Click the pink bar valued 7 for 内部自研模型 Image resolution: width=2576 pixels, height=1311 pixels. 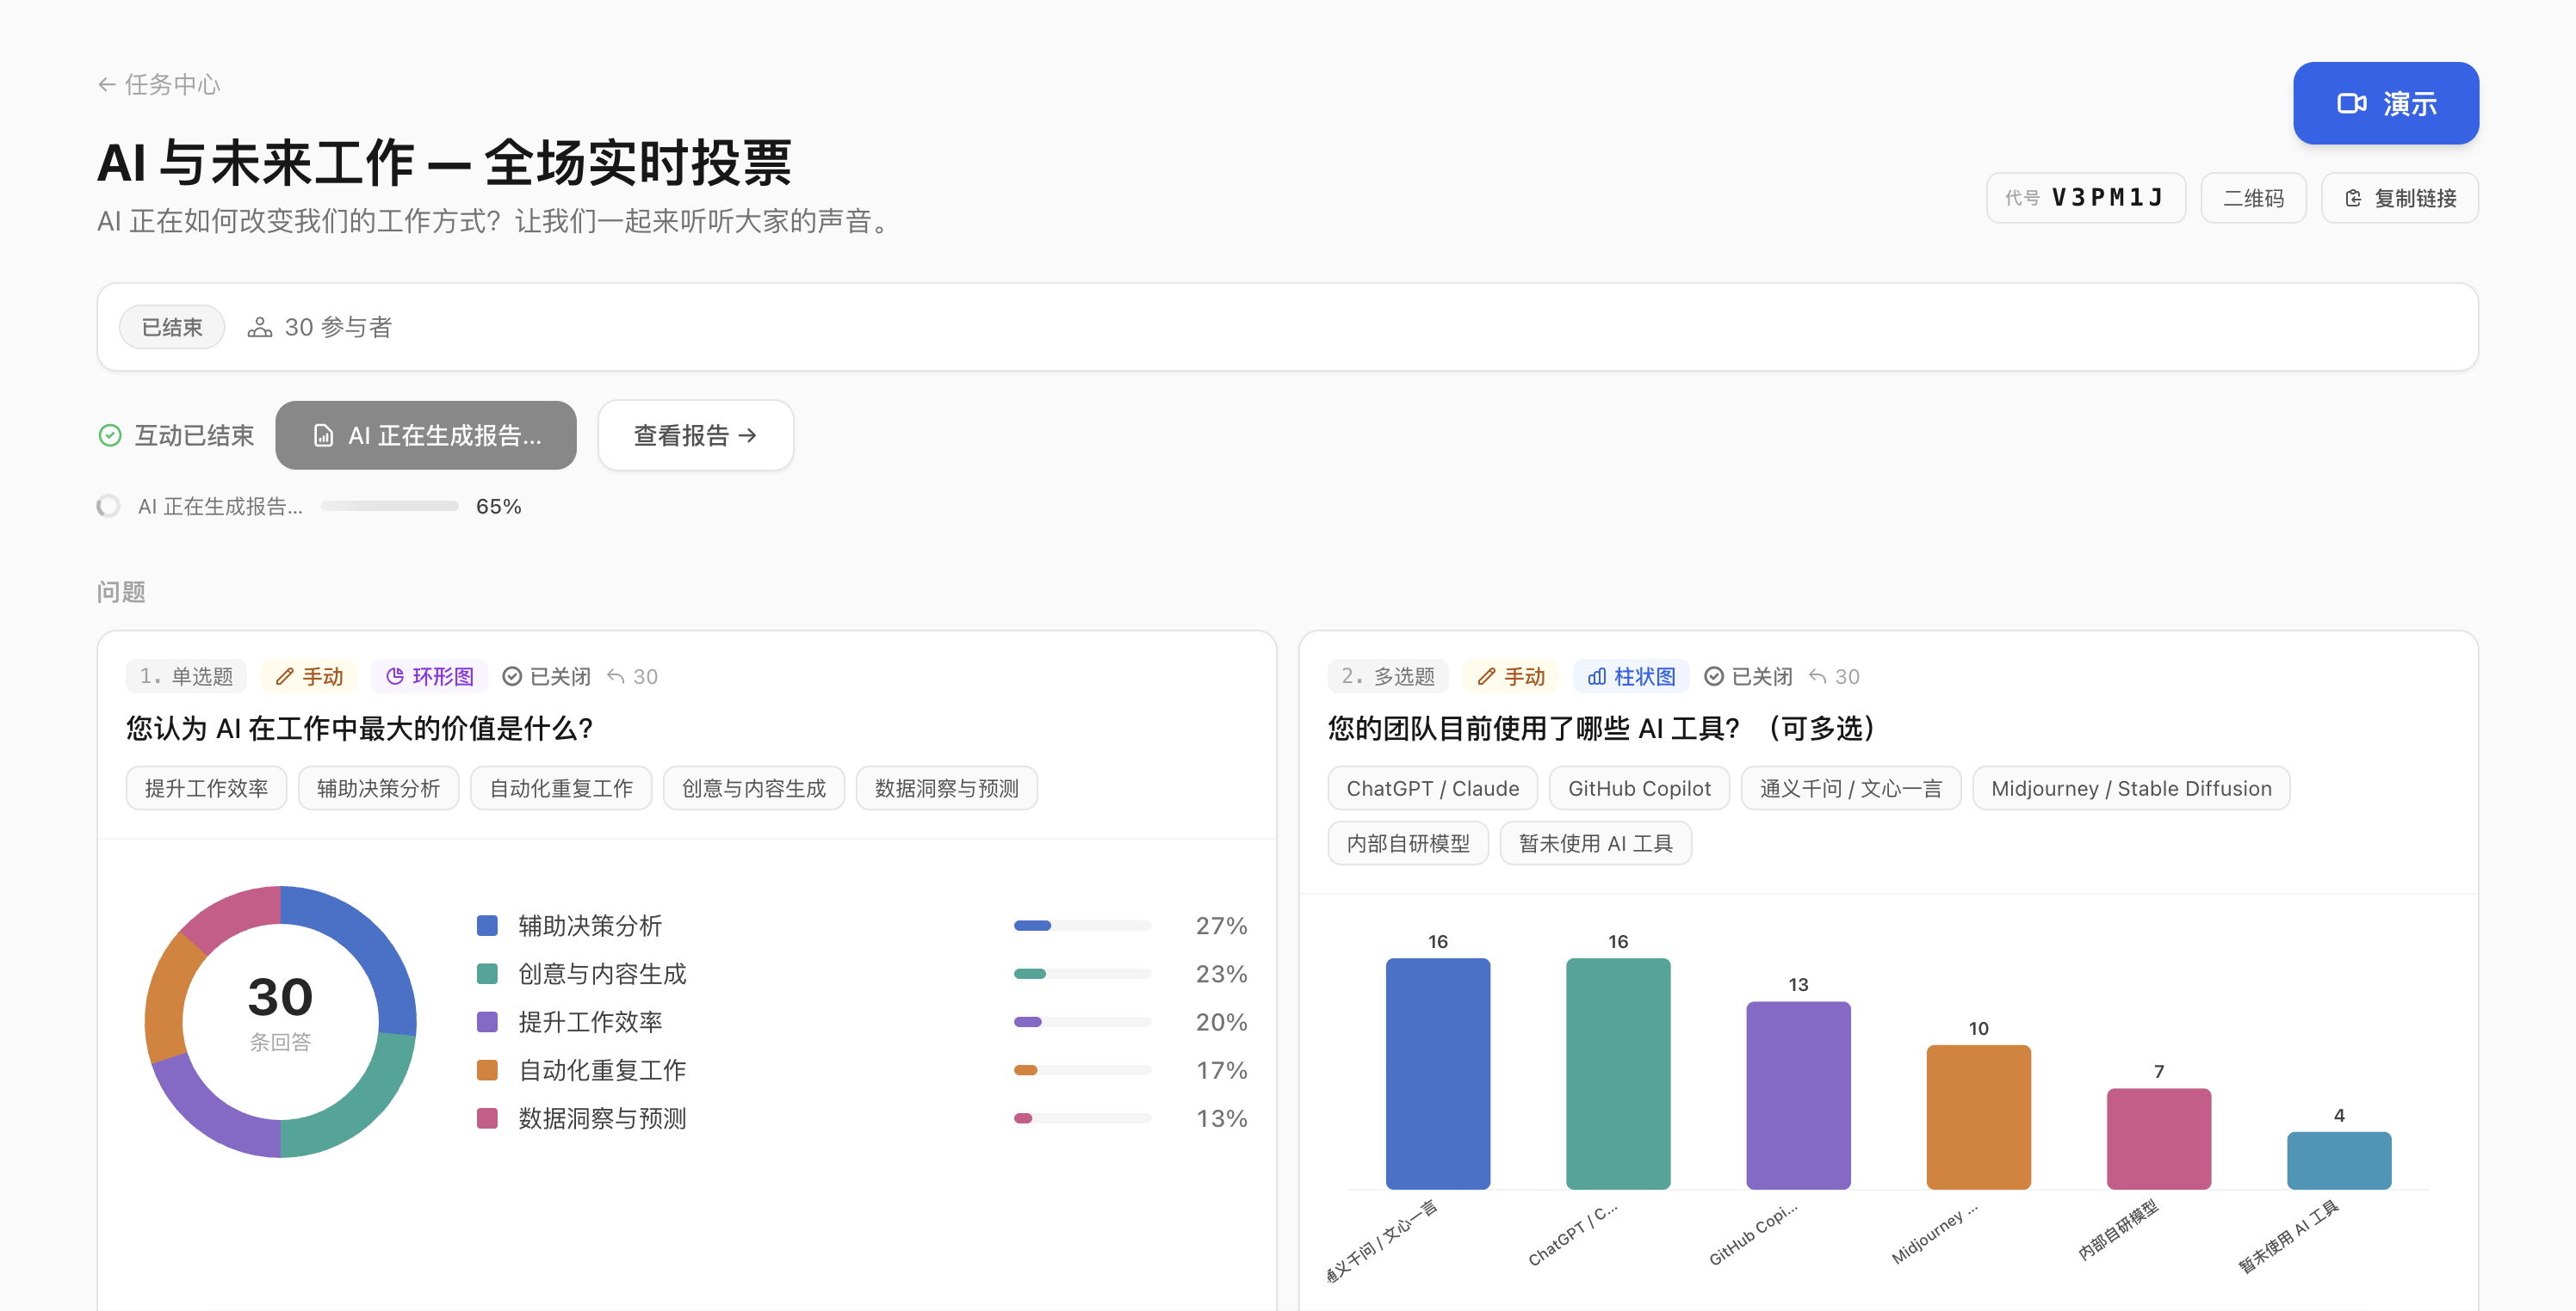click(2159, 1139)
